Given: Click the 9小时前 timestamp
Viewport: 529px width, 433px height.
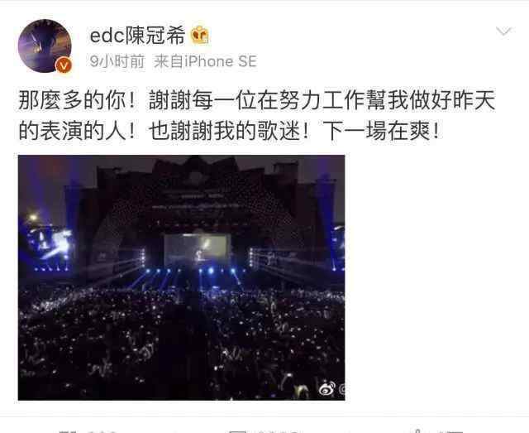Looking at the screenshot, I should pyautogui.click(x=117, y=61).
